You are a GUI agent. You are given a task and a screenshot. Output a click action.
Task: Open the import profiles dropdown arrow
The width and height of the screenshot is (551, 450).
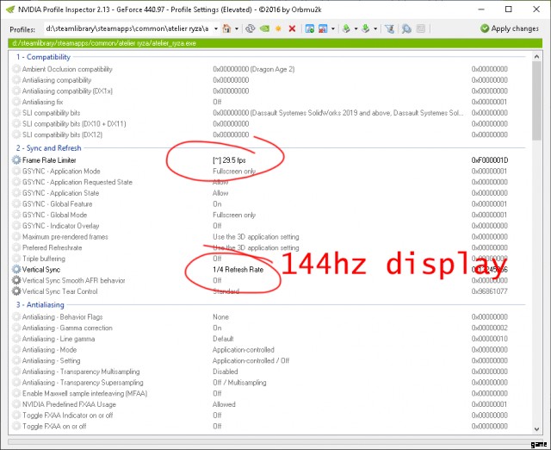click(375, 28)
